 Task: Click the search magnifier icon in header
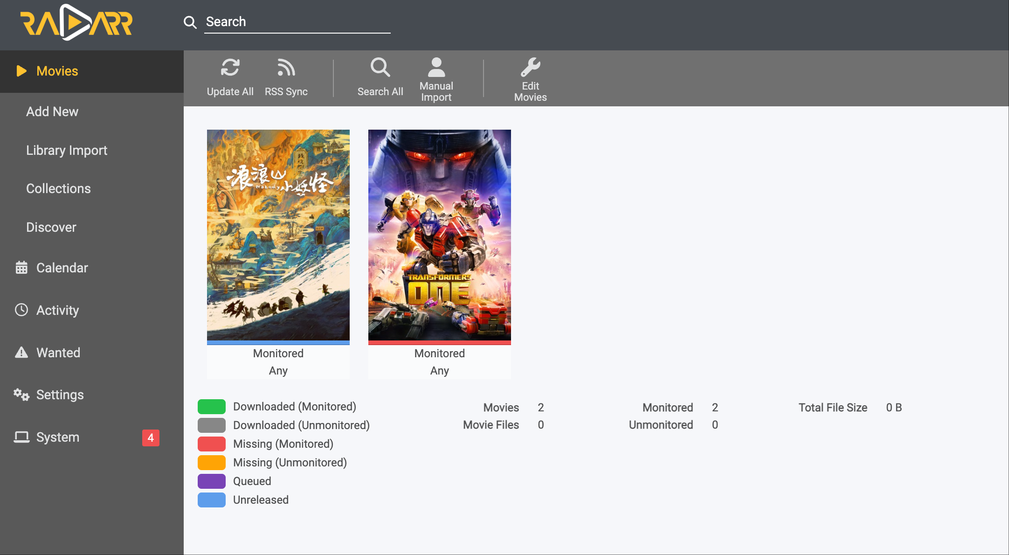tap(190, 22)
